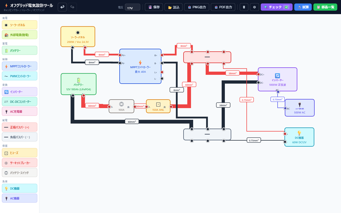Select the 60W DC12V device node

[299, 137]
